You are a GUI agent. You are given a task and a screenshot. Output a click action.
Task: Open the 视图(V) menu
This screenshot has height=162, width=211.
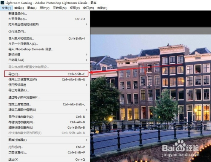coord(75,8)
